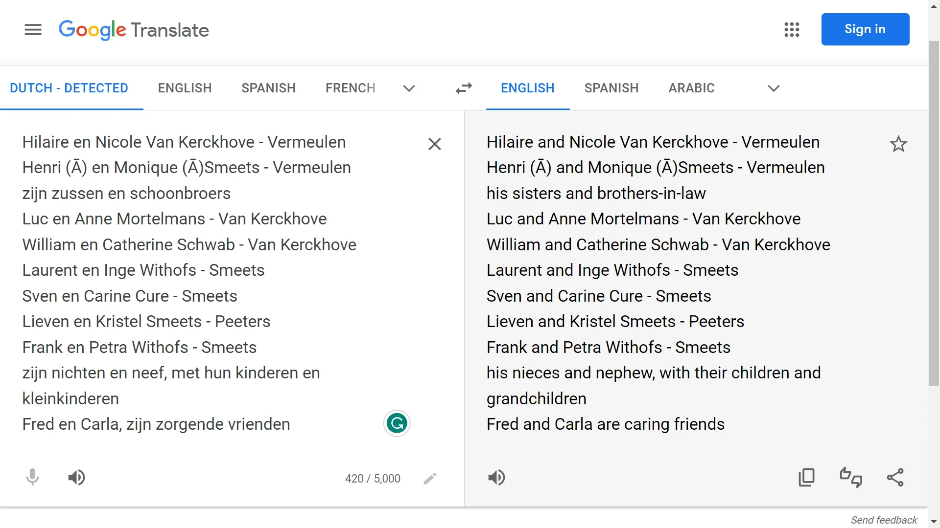Save translation with the star icon
Screen dimensions: 940x528
coord(898,144)
